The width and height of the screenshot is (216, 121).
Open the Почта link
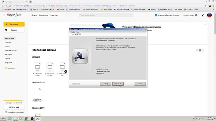coord(34,15)
